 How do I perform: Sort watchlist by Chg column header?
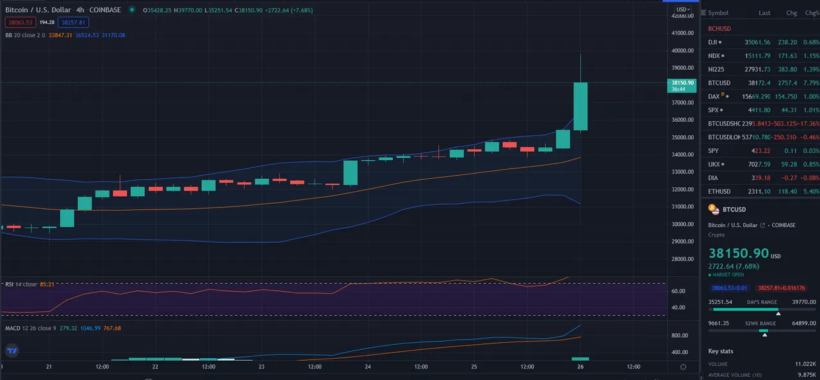click(792, 13)
